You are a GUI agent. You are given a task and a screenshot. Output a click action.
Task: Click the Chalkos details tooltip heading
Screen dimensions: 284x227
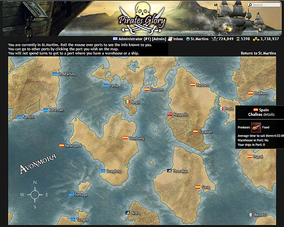[261, 114]
